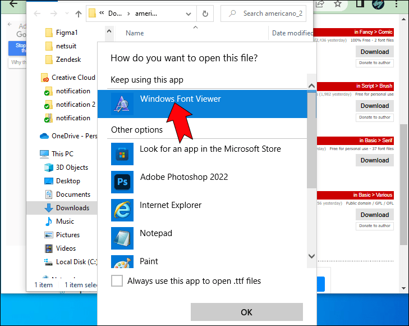
Task: Select the Windows Font Viewer app icon
Action: (x=122, y=103)
